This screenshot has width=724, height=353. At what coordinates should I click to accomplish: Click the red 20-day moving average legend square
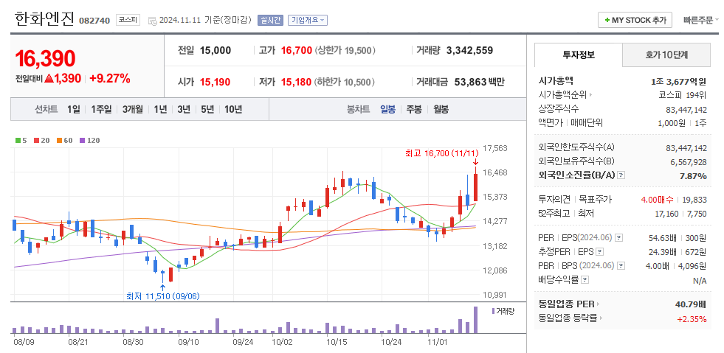pos(36,141)
